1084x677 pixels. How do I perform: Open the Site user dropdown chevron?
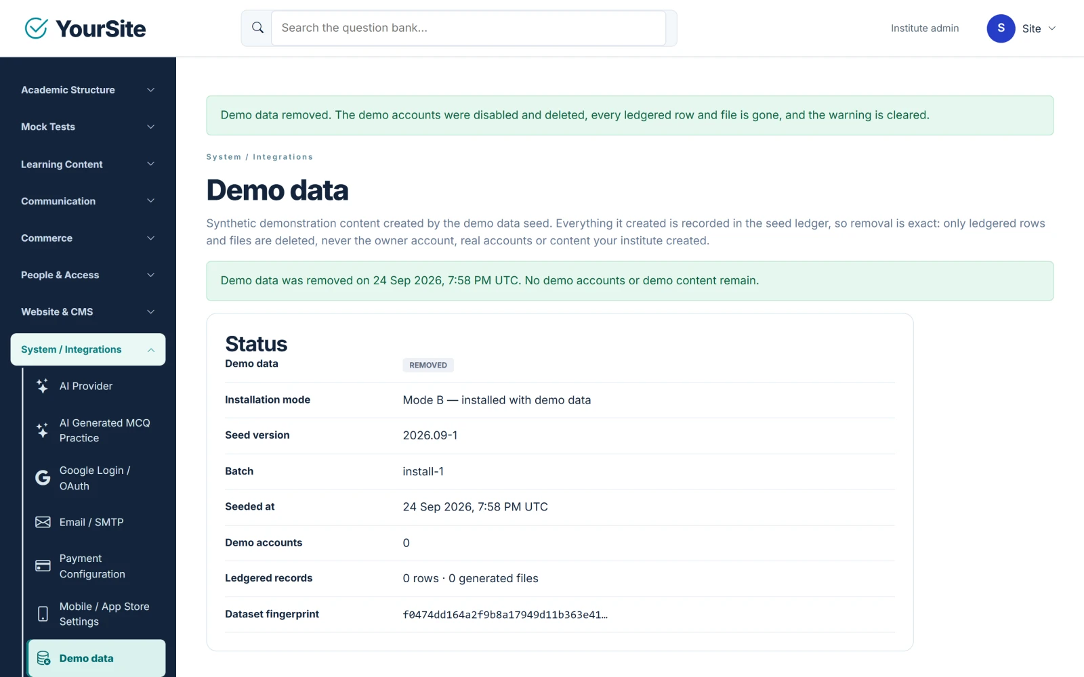(1052, 28)
